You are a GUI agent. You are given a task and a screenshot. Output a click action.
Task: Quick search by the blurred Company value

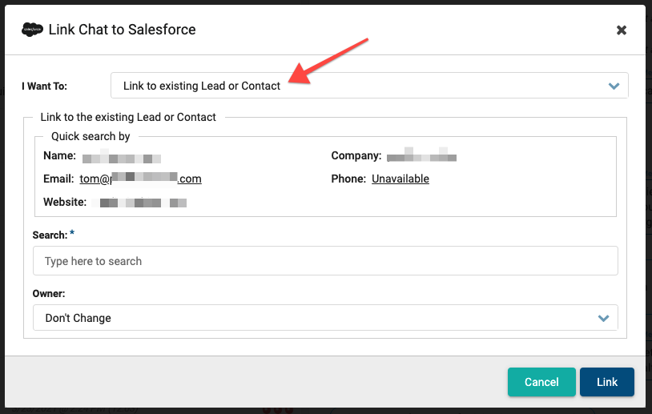coord(421,156)
